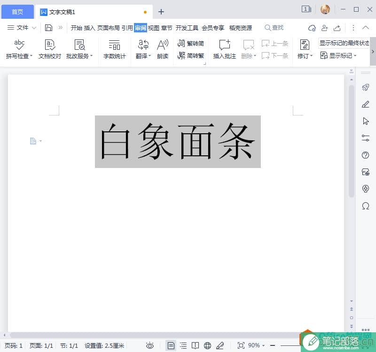Open the 显示标记的最终状态 combo box
Viewport: 376px width, 352px height.
point(344,43)
